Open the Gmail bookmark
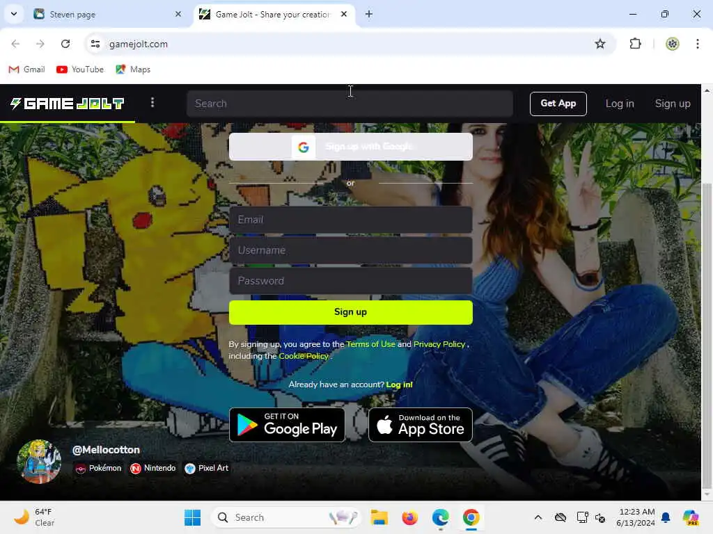 26,70
